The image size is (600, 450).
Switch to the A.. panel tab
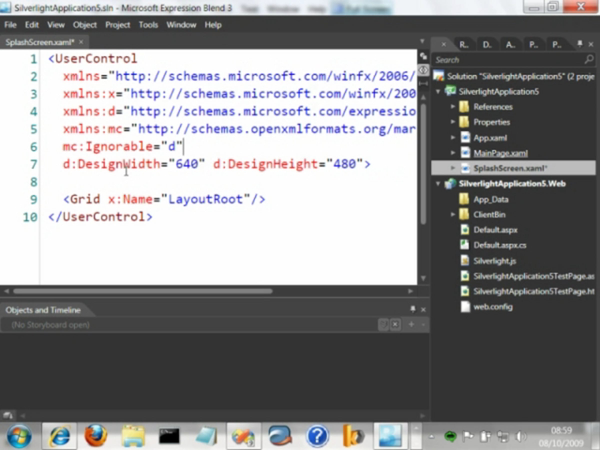tap(510, 44)
